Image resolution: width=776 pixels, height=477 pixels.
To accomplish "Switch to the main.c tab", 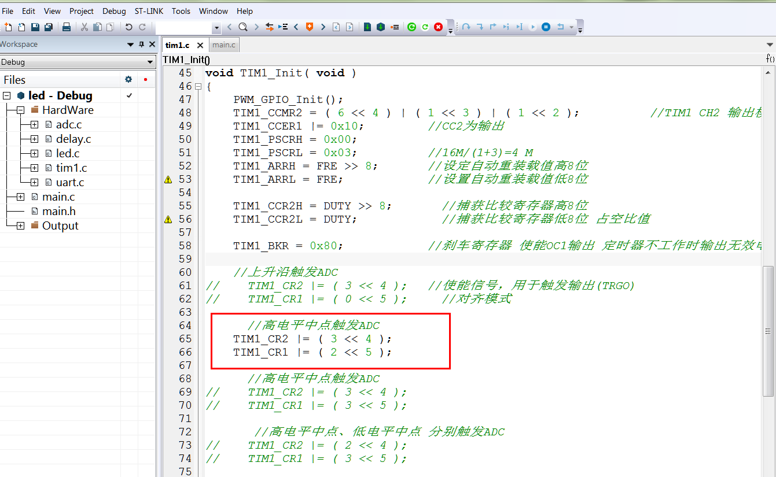I will click(x=224, y=45).
